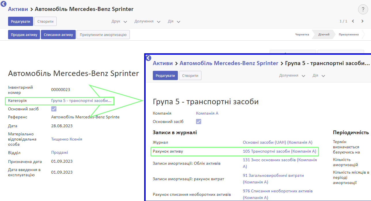Click Референс value Автомобіль Mercedes-Benz Sprinte
Screen dimensions: 371x201
coord(85,117)
